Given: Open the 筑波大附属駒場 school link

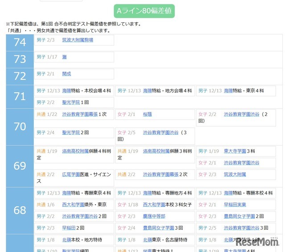Looking at the screenshot, I should pos(77,40).
